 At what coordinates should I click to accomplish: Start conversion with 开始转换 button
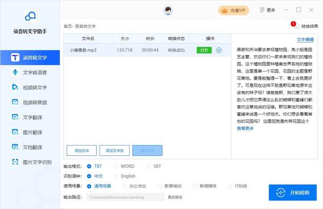pyautogui.click(x=292, y=192)
